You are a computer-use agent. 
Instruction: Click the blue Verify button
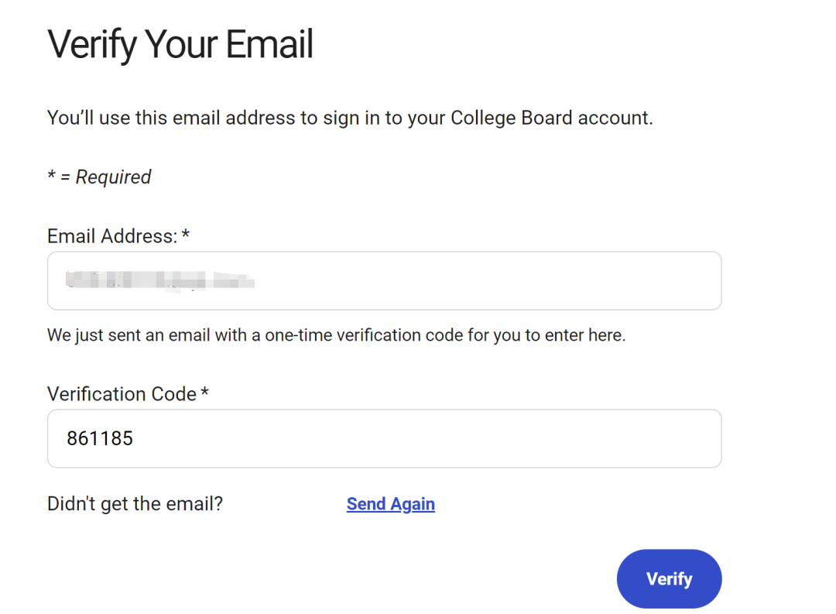[669, 578]
